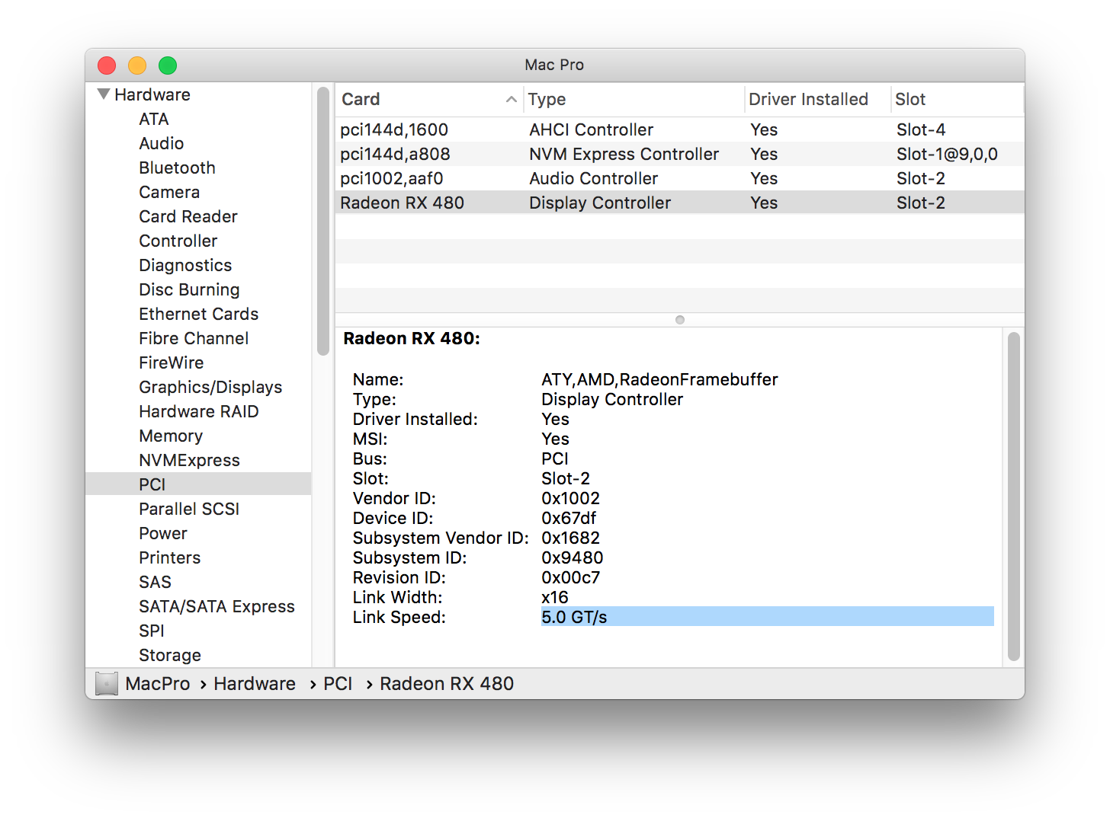This screenshot has height=821, width=1110.
Task: Select Memory in the Hardware list
Action: click(171, 436)
